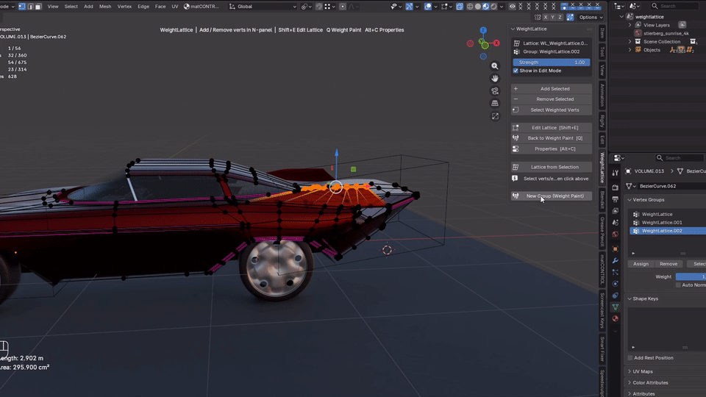The image size is (706, 397).
Task: Toggle Auto Normalize checkbox
Action: (x=679, y=285)
